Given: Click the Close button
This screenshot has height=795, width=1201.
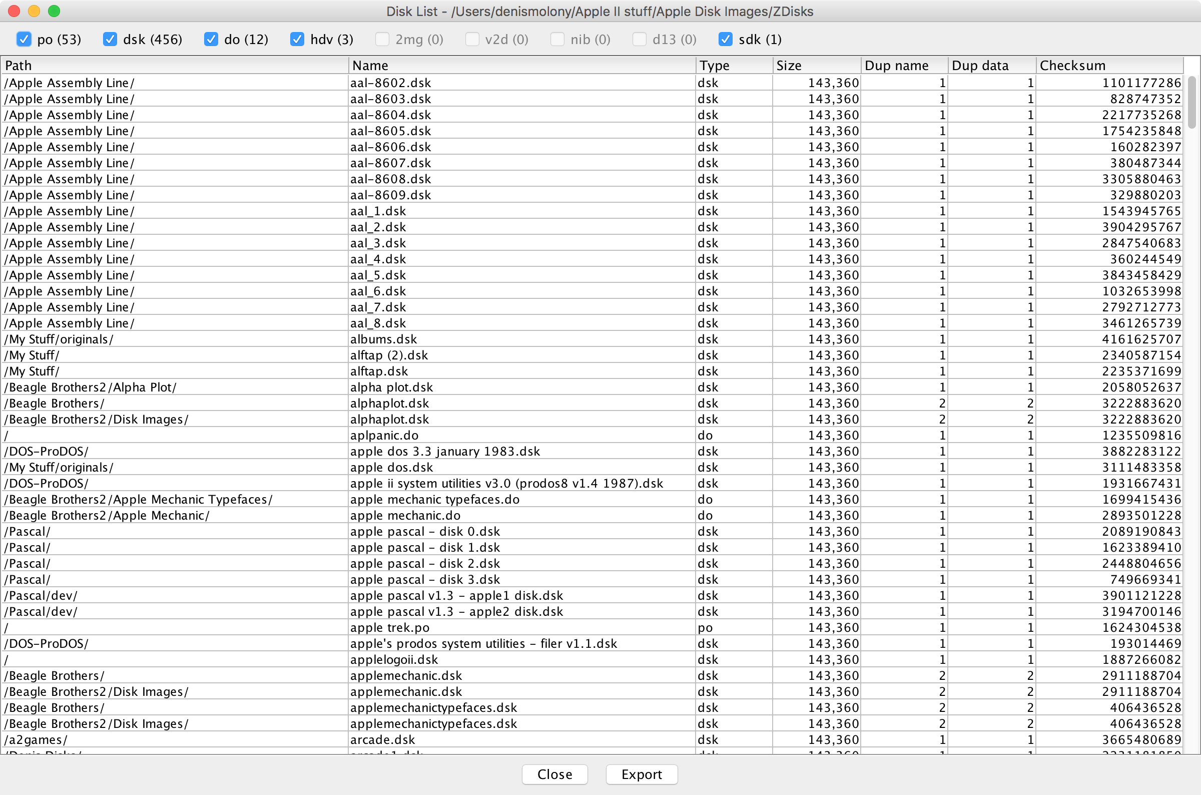Looking at the screenshot, I should [555, 774].
